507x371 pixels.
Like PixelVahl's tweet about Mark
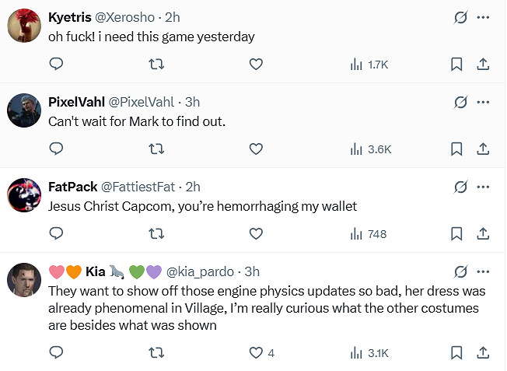click(x=256, y=149)
